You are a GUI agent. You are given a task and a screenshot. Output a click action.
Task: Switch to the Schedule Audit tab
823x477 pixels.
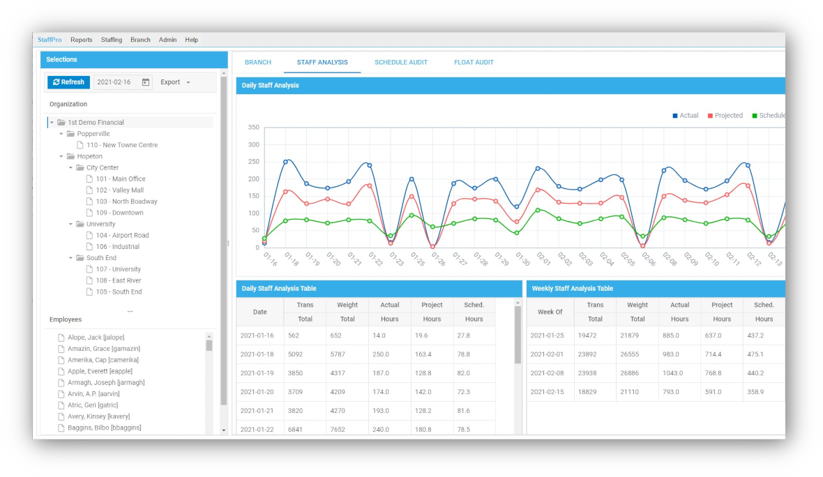click(x=400, y=63)
